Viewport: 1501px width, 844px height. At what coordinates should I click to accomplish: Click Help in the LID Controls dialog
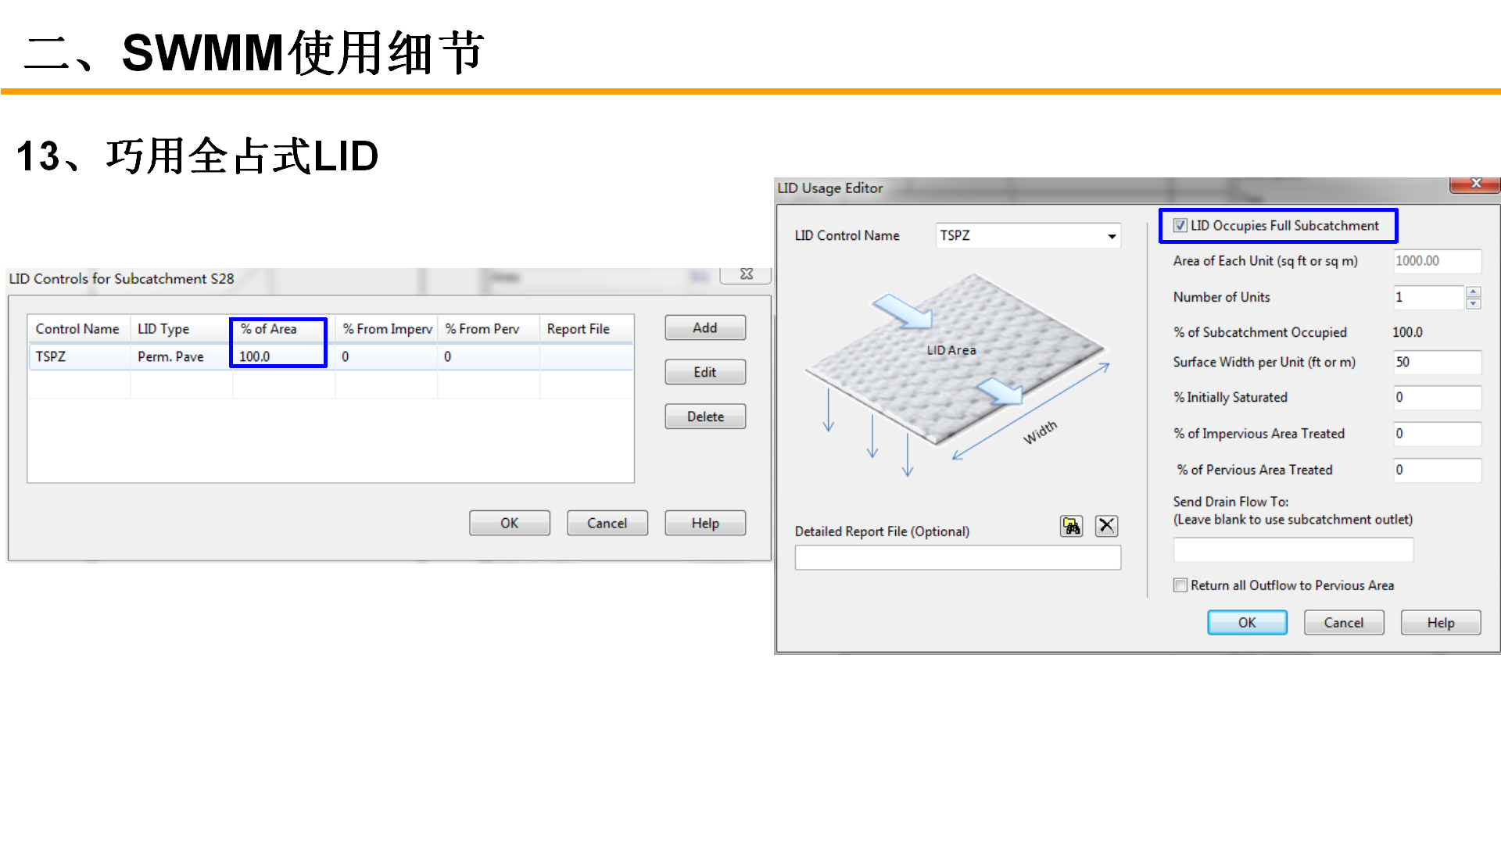[704, 524]
